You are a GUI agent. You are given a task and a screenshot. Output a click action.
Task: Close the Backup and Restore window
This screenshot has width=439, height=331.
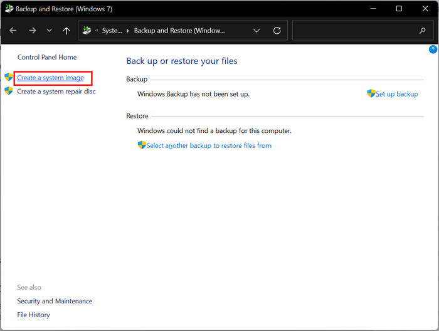425,9
